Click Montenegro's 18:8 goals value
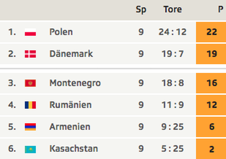226x159 pixels. click(x=173, y=83)
